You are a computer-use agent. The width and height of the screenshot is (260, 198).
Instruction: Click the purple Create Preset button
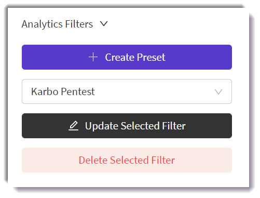[127, 57]
